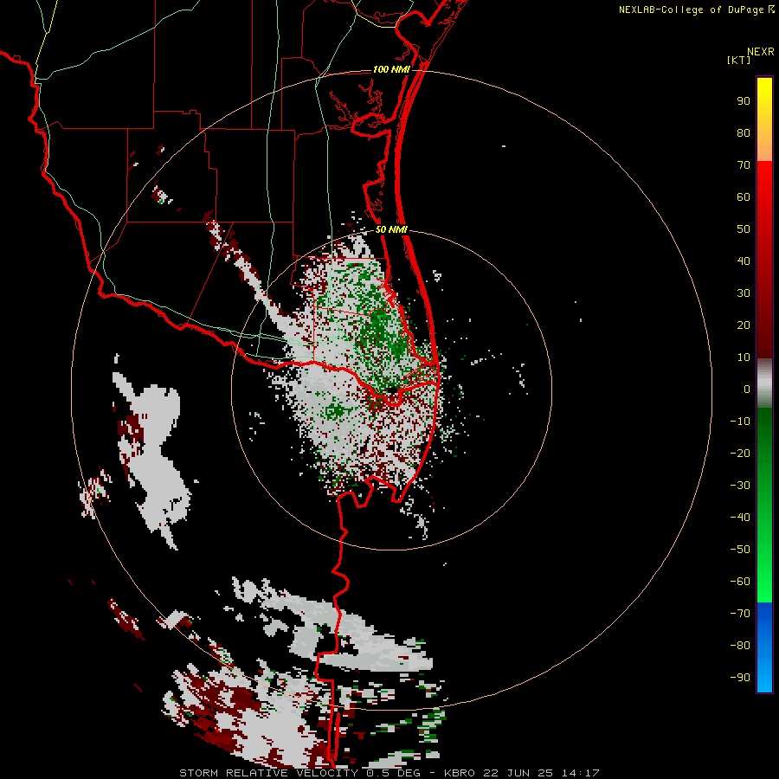
Task: Click the gray zero-velocity color bar segment
Action: pyautogui.click(x=764, y=383)
